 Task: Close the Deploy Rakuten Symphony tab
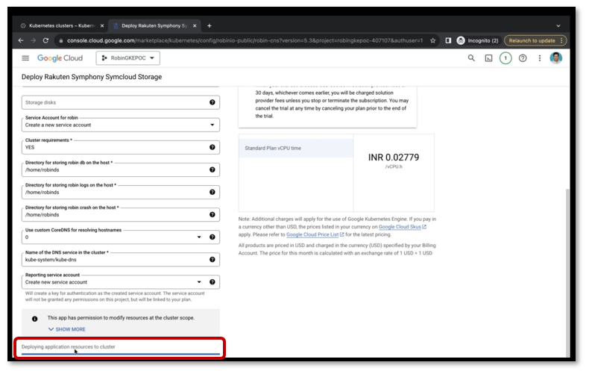tap(195, 26)
